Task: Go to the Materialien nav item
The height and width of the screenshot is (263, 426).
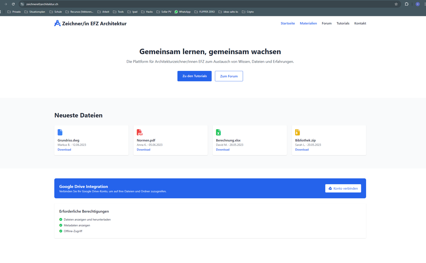Action: (x=308, y=23)
